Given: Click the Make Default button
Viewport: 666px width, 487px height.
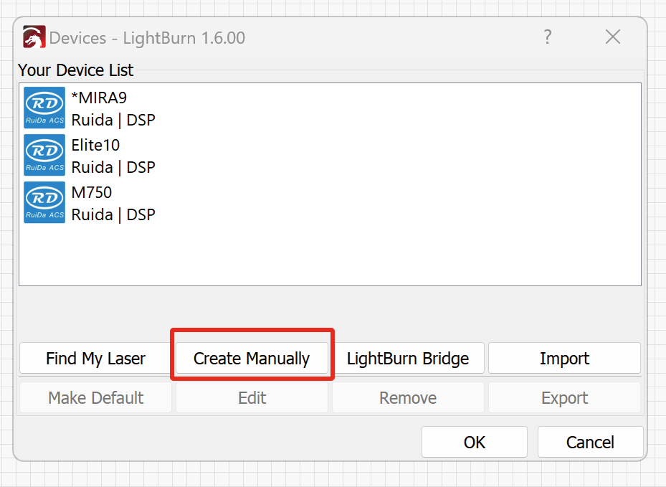Looking at the screenshot, I should 95,398.
